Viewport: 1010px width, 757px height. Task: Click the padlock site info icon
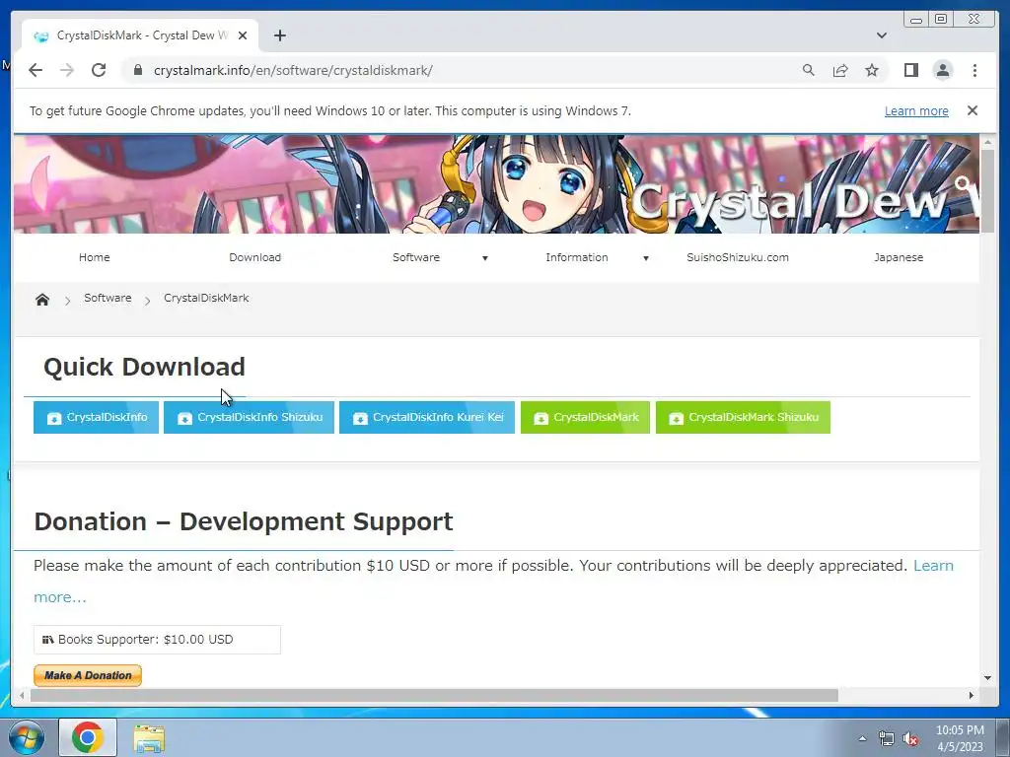pyautogui.click(x=137, y=70)
